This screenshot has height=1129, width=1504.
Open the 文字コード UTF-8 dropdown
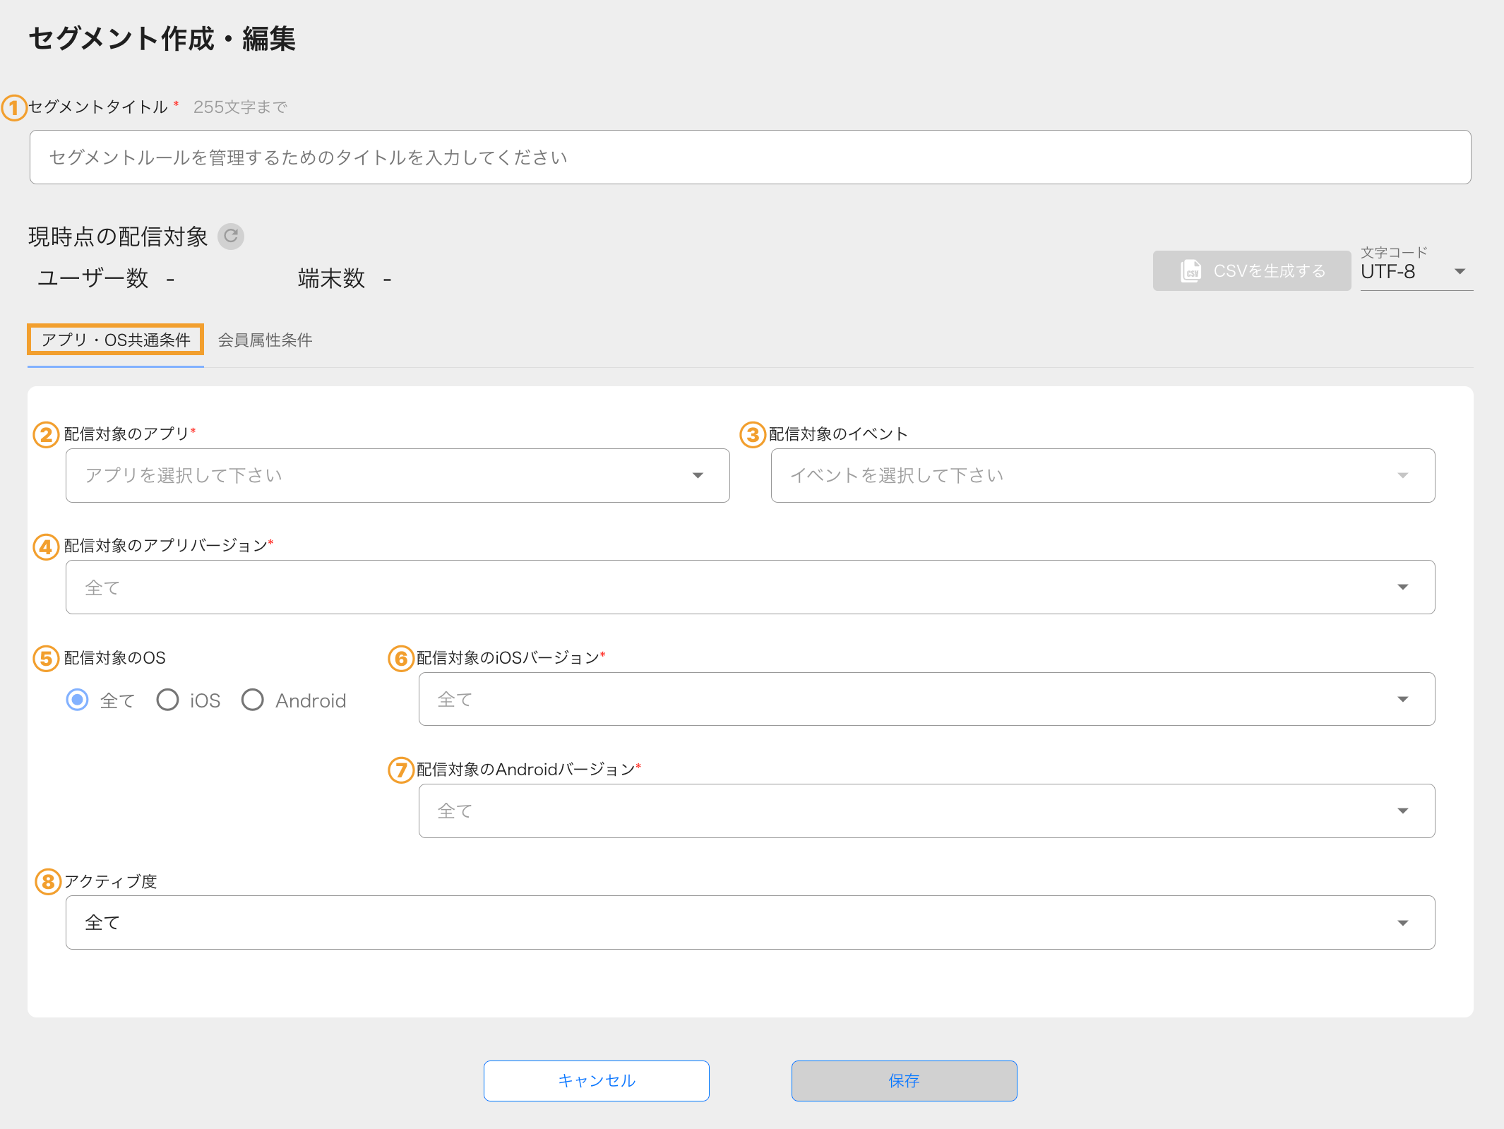(1416, 272)
